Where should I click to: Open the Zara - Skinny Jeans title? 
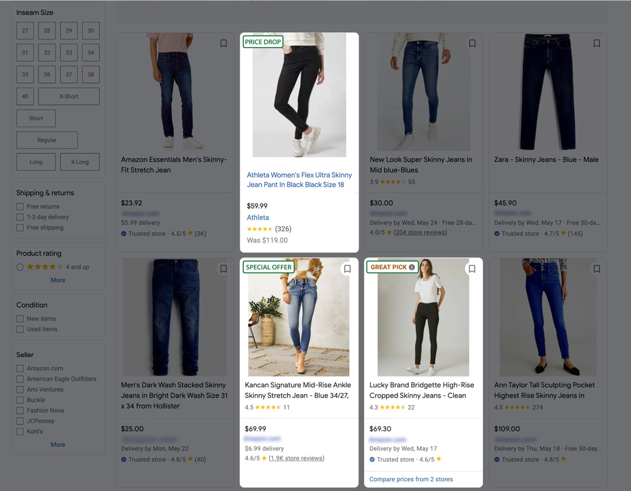(547, 159)
